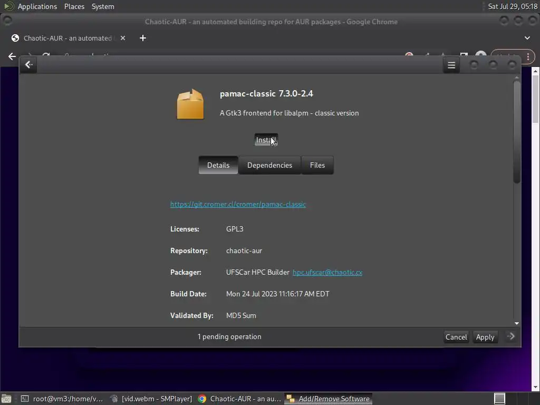Click the pamac-classic package box icon

pyautogui.click(x=190, y=104)
